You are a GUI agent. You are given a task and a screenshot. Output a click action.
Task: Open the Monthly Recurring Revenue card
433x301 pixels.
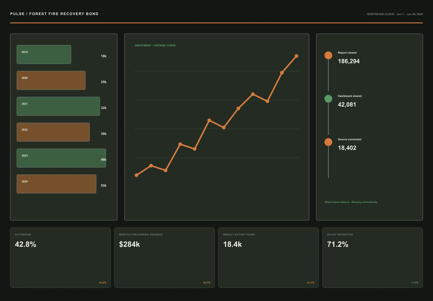point(164,258)
